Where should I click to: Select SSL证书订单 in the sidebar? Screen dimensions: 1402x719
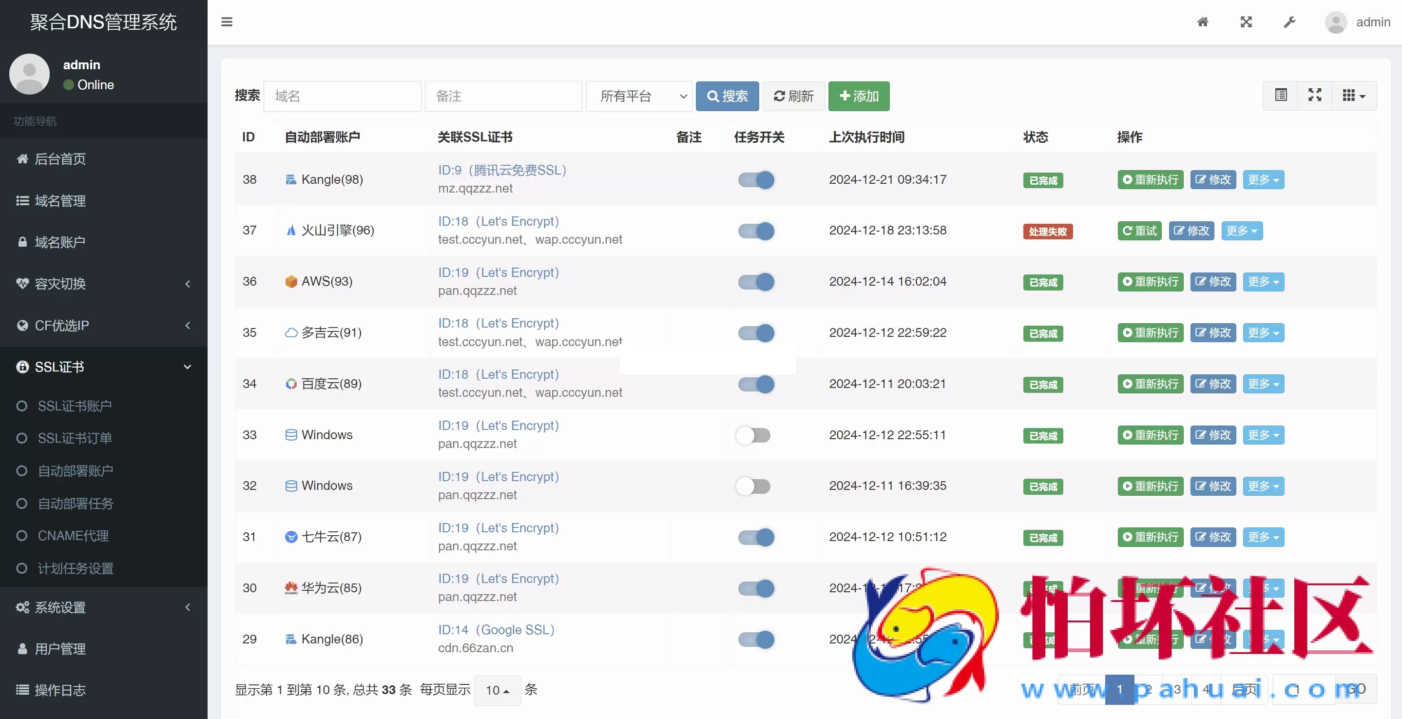coord(75,438)
